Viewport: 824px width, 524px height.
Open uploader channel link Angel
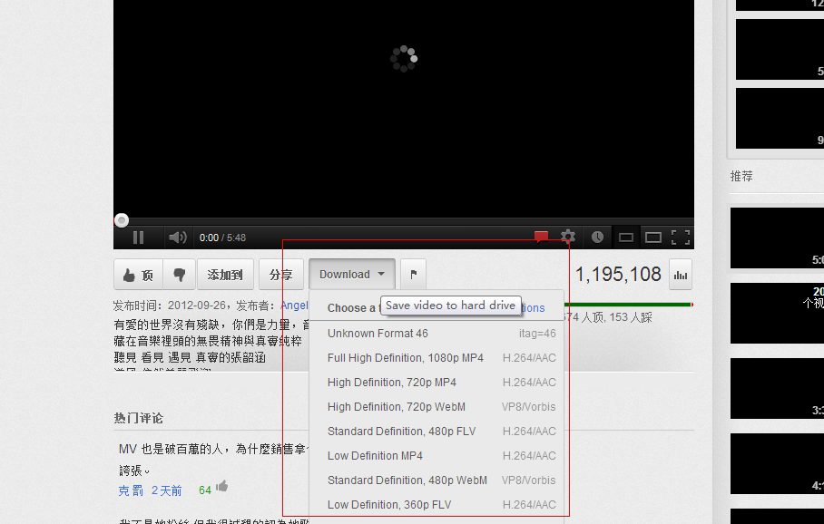[x=294, y=306]
